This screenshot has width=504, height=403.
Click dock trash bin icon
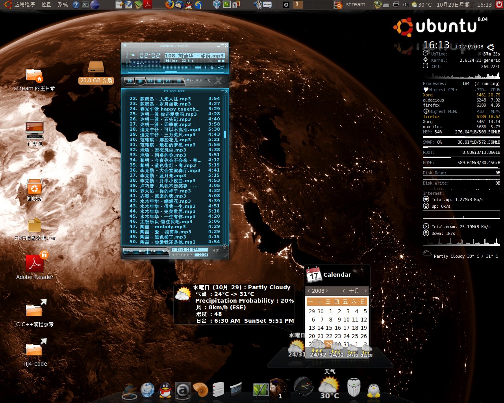pos(354,387)
